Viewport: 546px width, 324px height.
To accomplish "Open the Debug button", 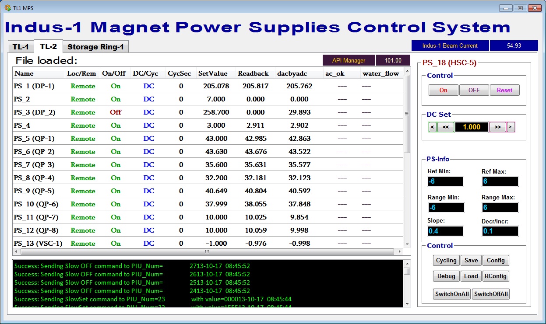I will point(446,276).
